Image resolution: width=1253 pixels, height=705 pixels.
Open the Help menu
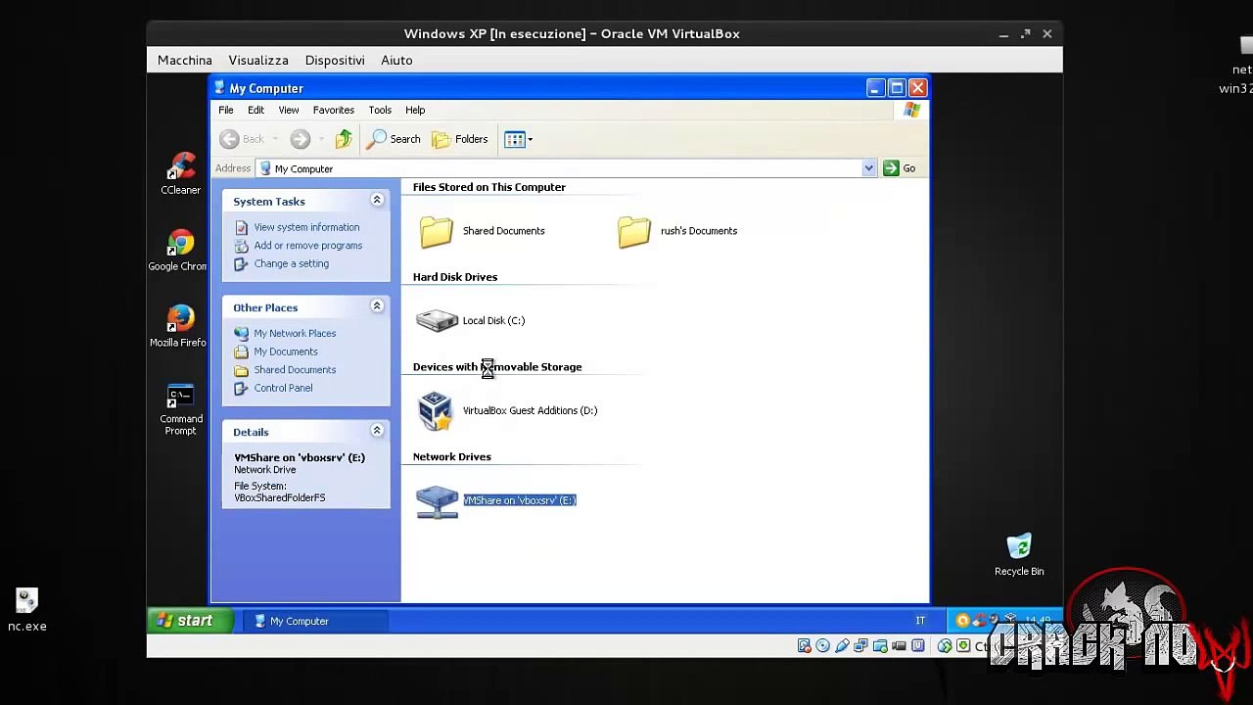415,110
